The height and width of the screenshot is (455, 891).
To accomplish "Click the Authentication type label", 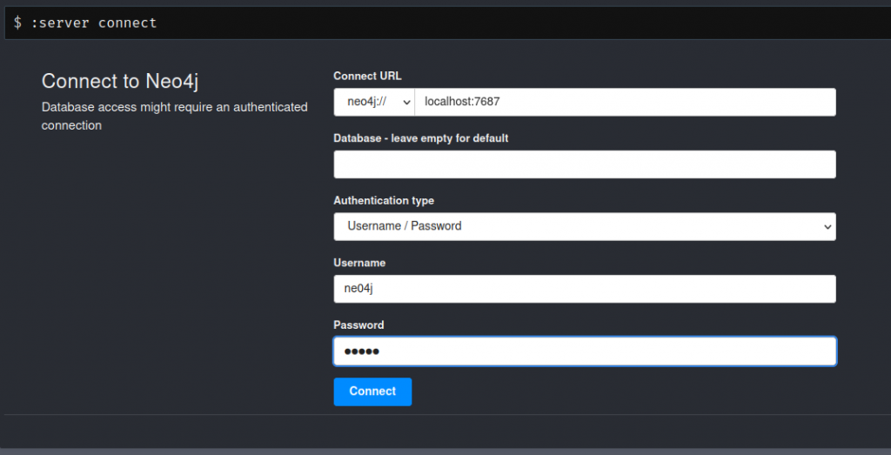I will pyautogui.click(x=383, y=201).
